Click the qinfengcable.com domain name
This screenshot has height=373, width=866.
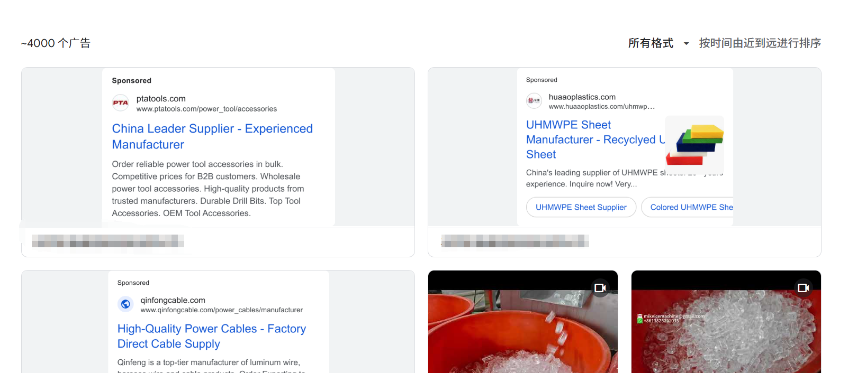tap(173, 300)
